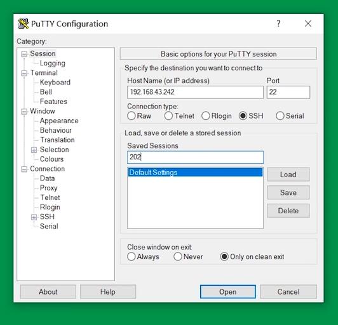Click the Help button at the bottom
338x325 pixels.
(x=108, y=292)
